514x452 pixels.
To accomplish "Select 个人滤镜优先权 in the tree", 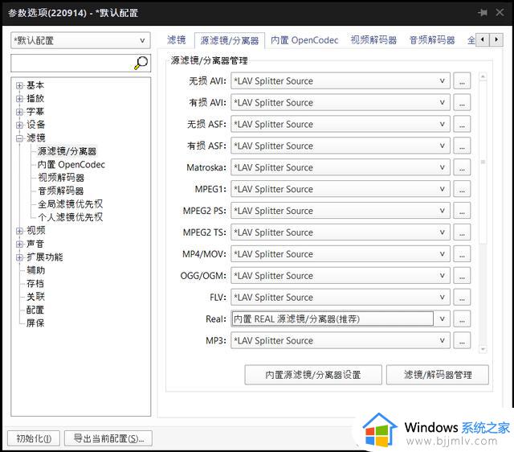I will [x=70, y=217].
